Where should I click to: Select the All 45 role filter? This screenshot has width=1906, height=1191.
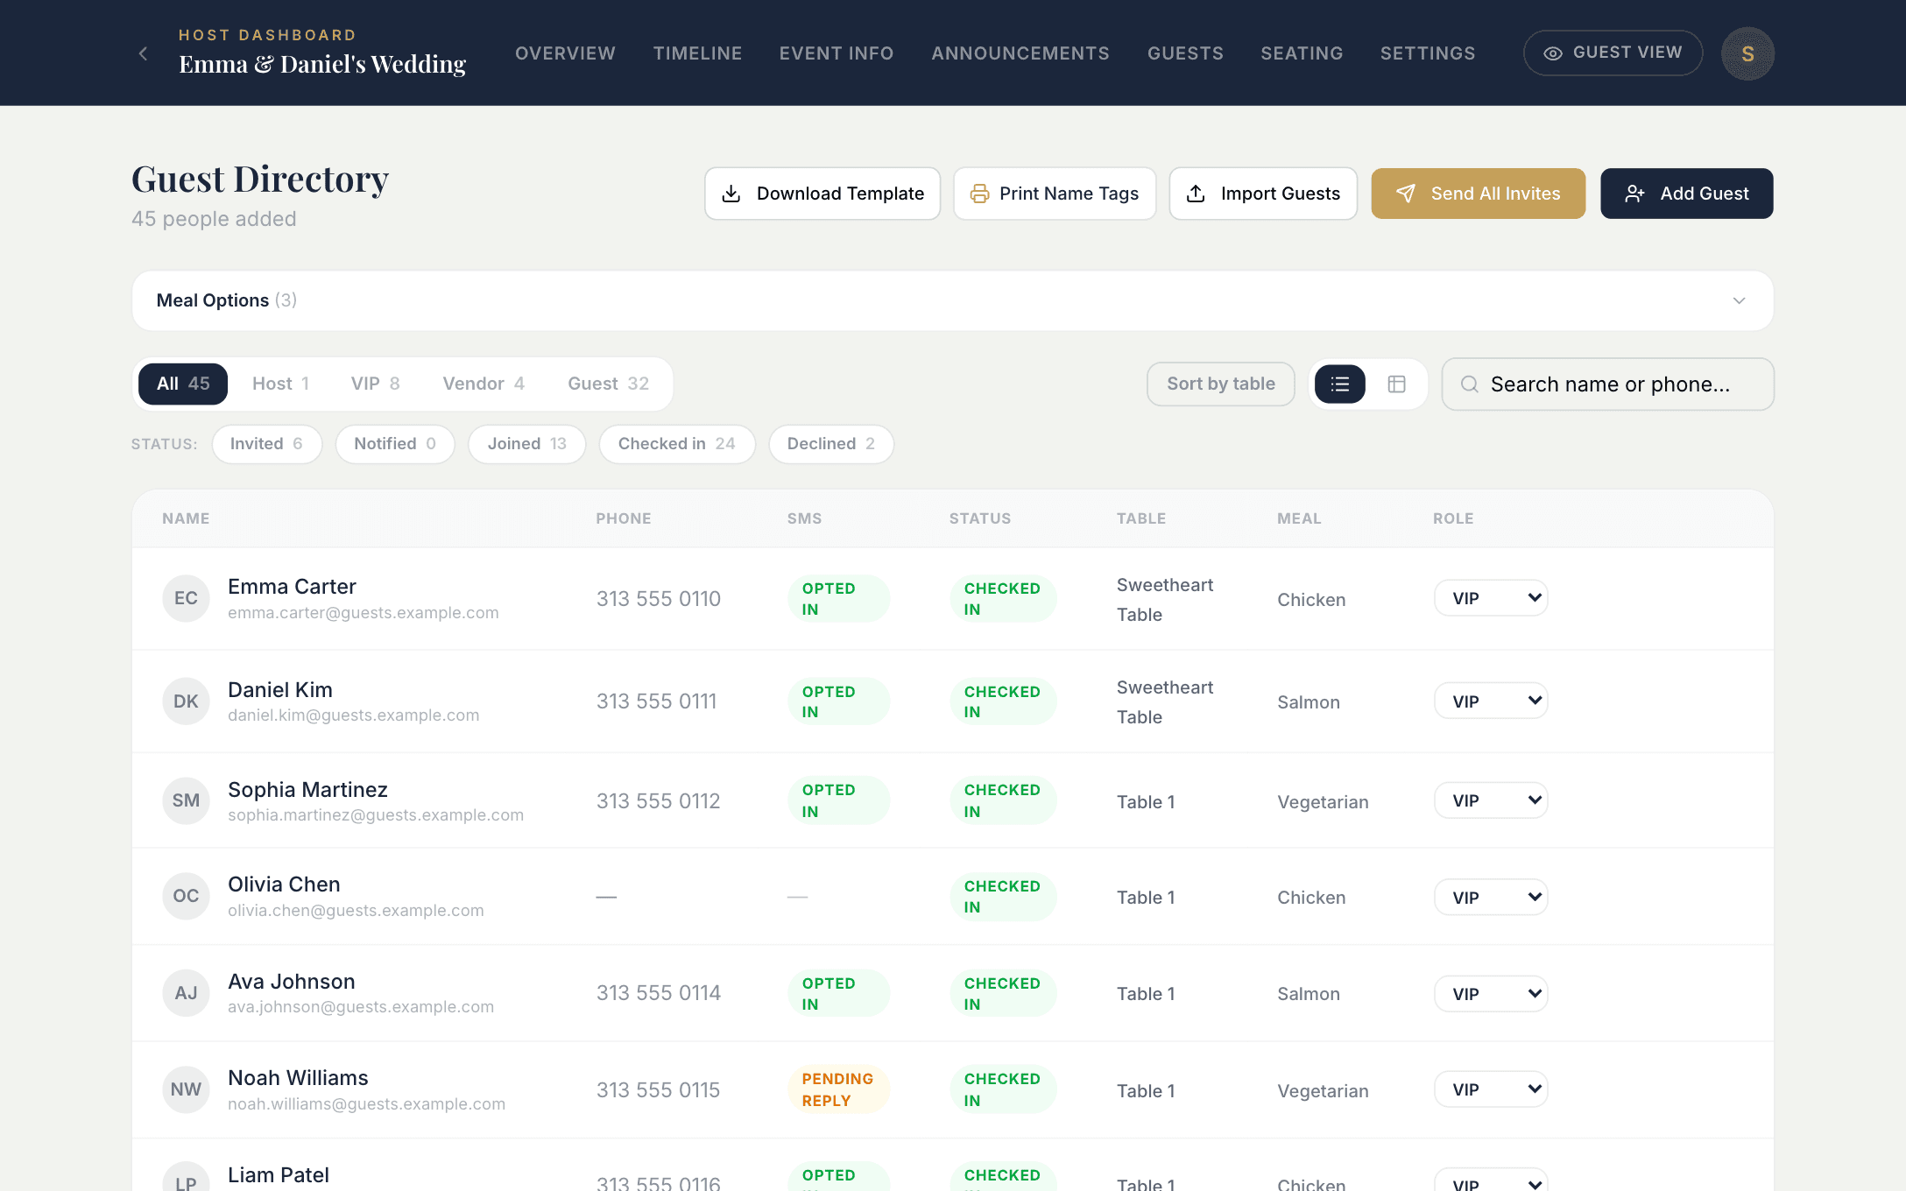(183, 384)
